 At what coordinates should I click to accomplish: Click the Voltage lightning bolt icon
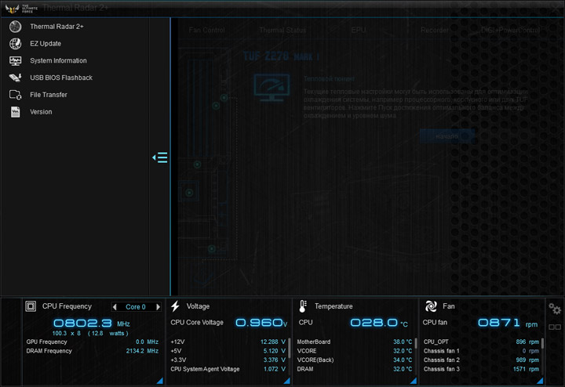(x=175, y=306)
